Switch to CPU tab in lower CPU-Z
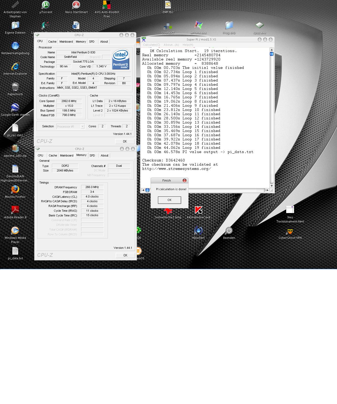This screenshot has height=404, width=337. click(x=40, y=155)
